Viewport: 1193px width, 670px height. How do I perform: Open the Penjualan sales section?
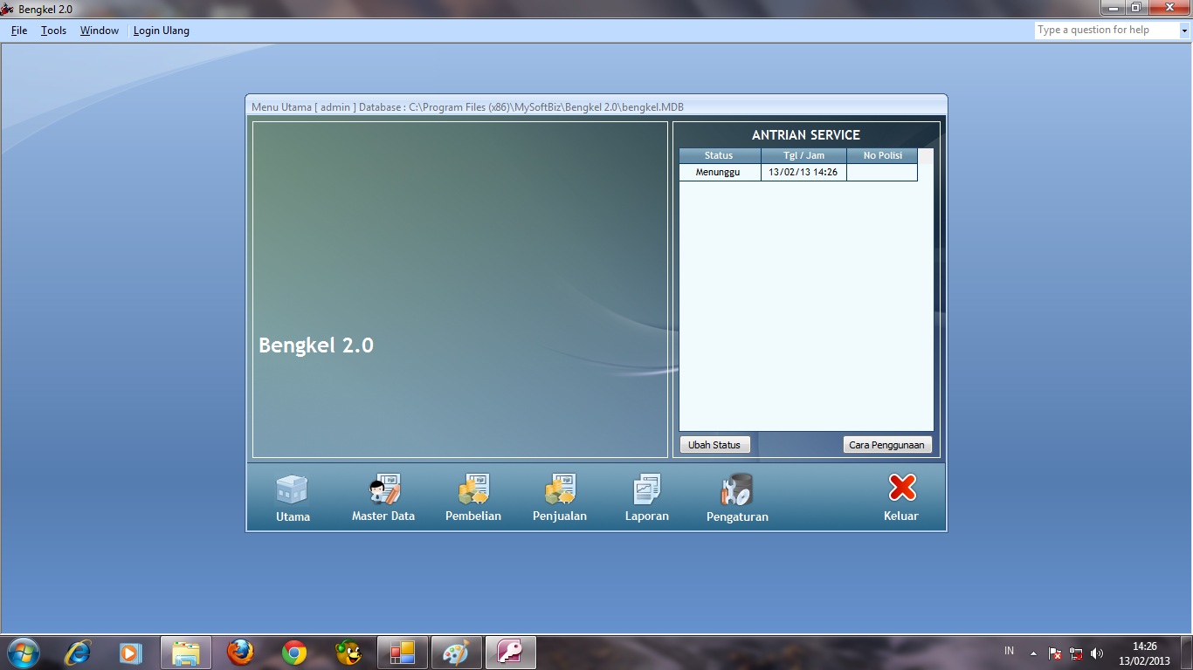[560, 497]
